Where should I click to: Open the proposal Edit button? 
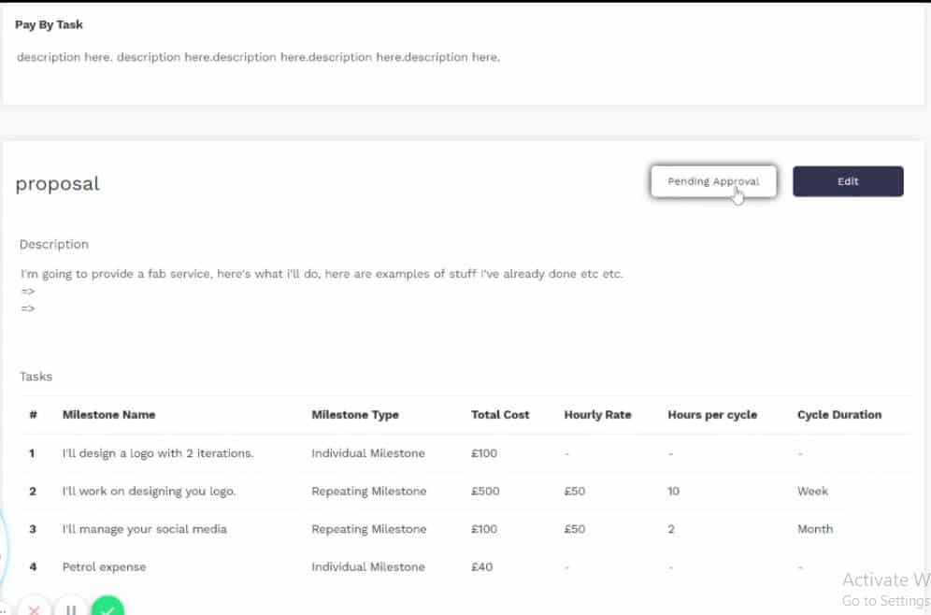(848, 181)
